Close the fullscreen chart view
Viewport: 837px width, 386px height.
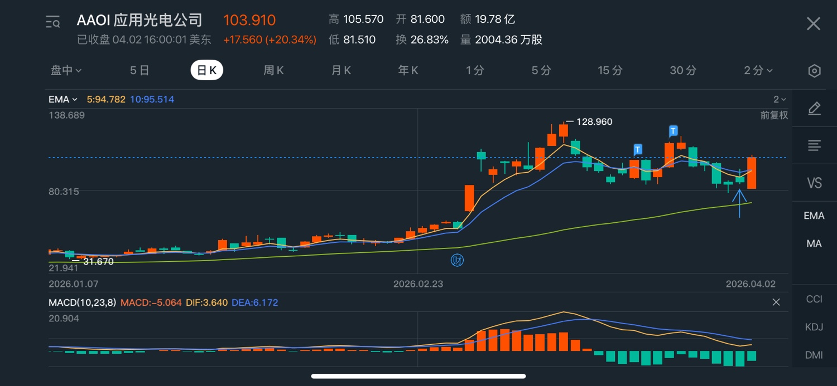pyautogui.click(x=813, y=23)
